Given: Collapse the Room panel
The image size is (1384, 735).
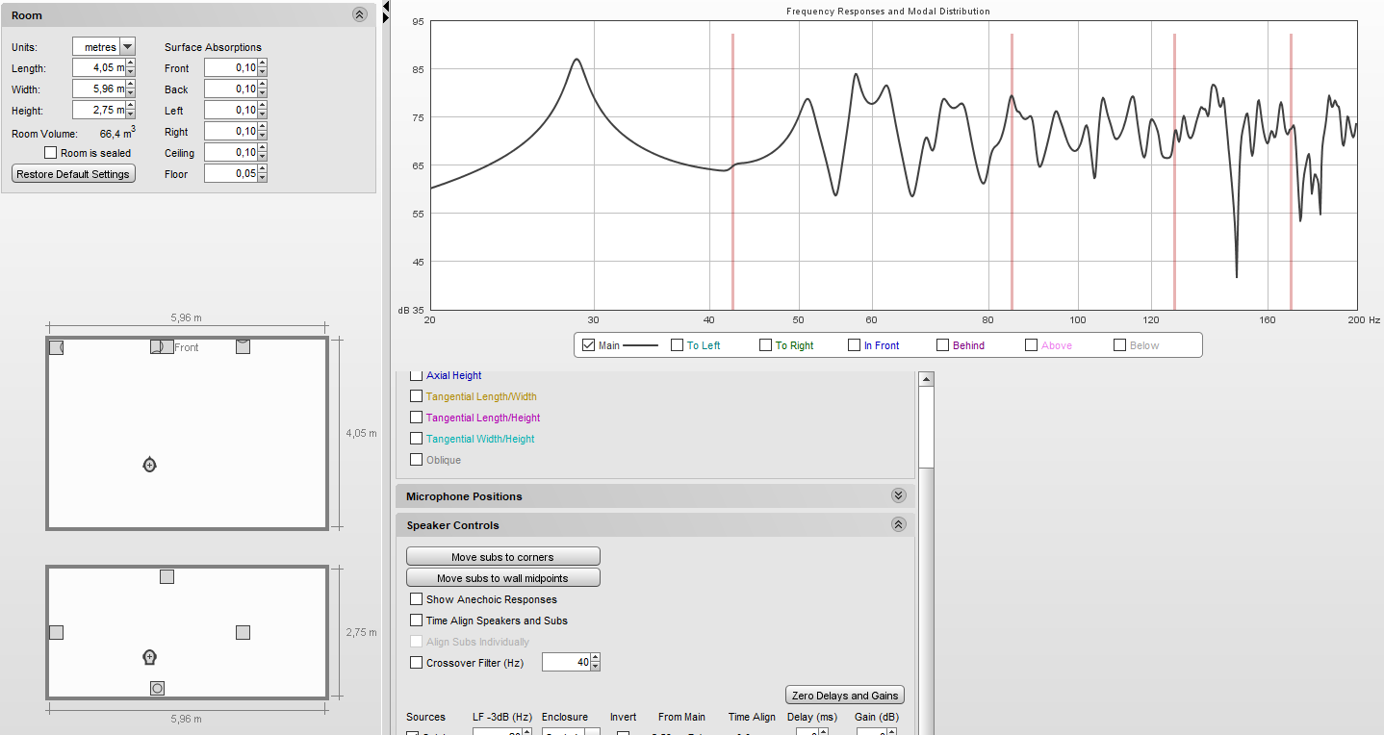Looking at the screenshot, I should click(x=360, y=14).
